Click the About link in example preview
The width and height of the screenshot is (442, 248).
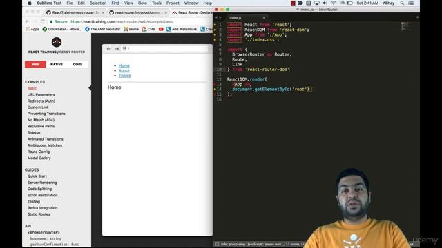tap(124, 70)
